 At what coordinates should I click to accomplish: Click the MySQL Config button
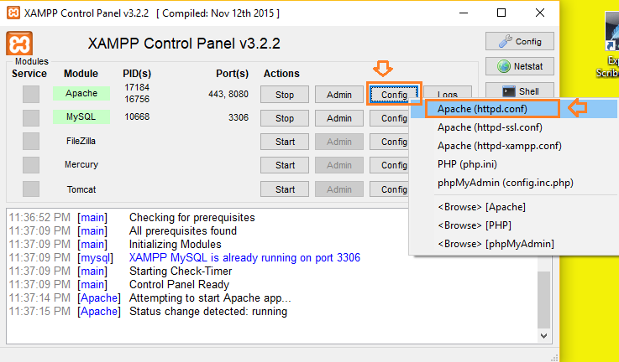tap(389, 118)
